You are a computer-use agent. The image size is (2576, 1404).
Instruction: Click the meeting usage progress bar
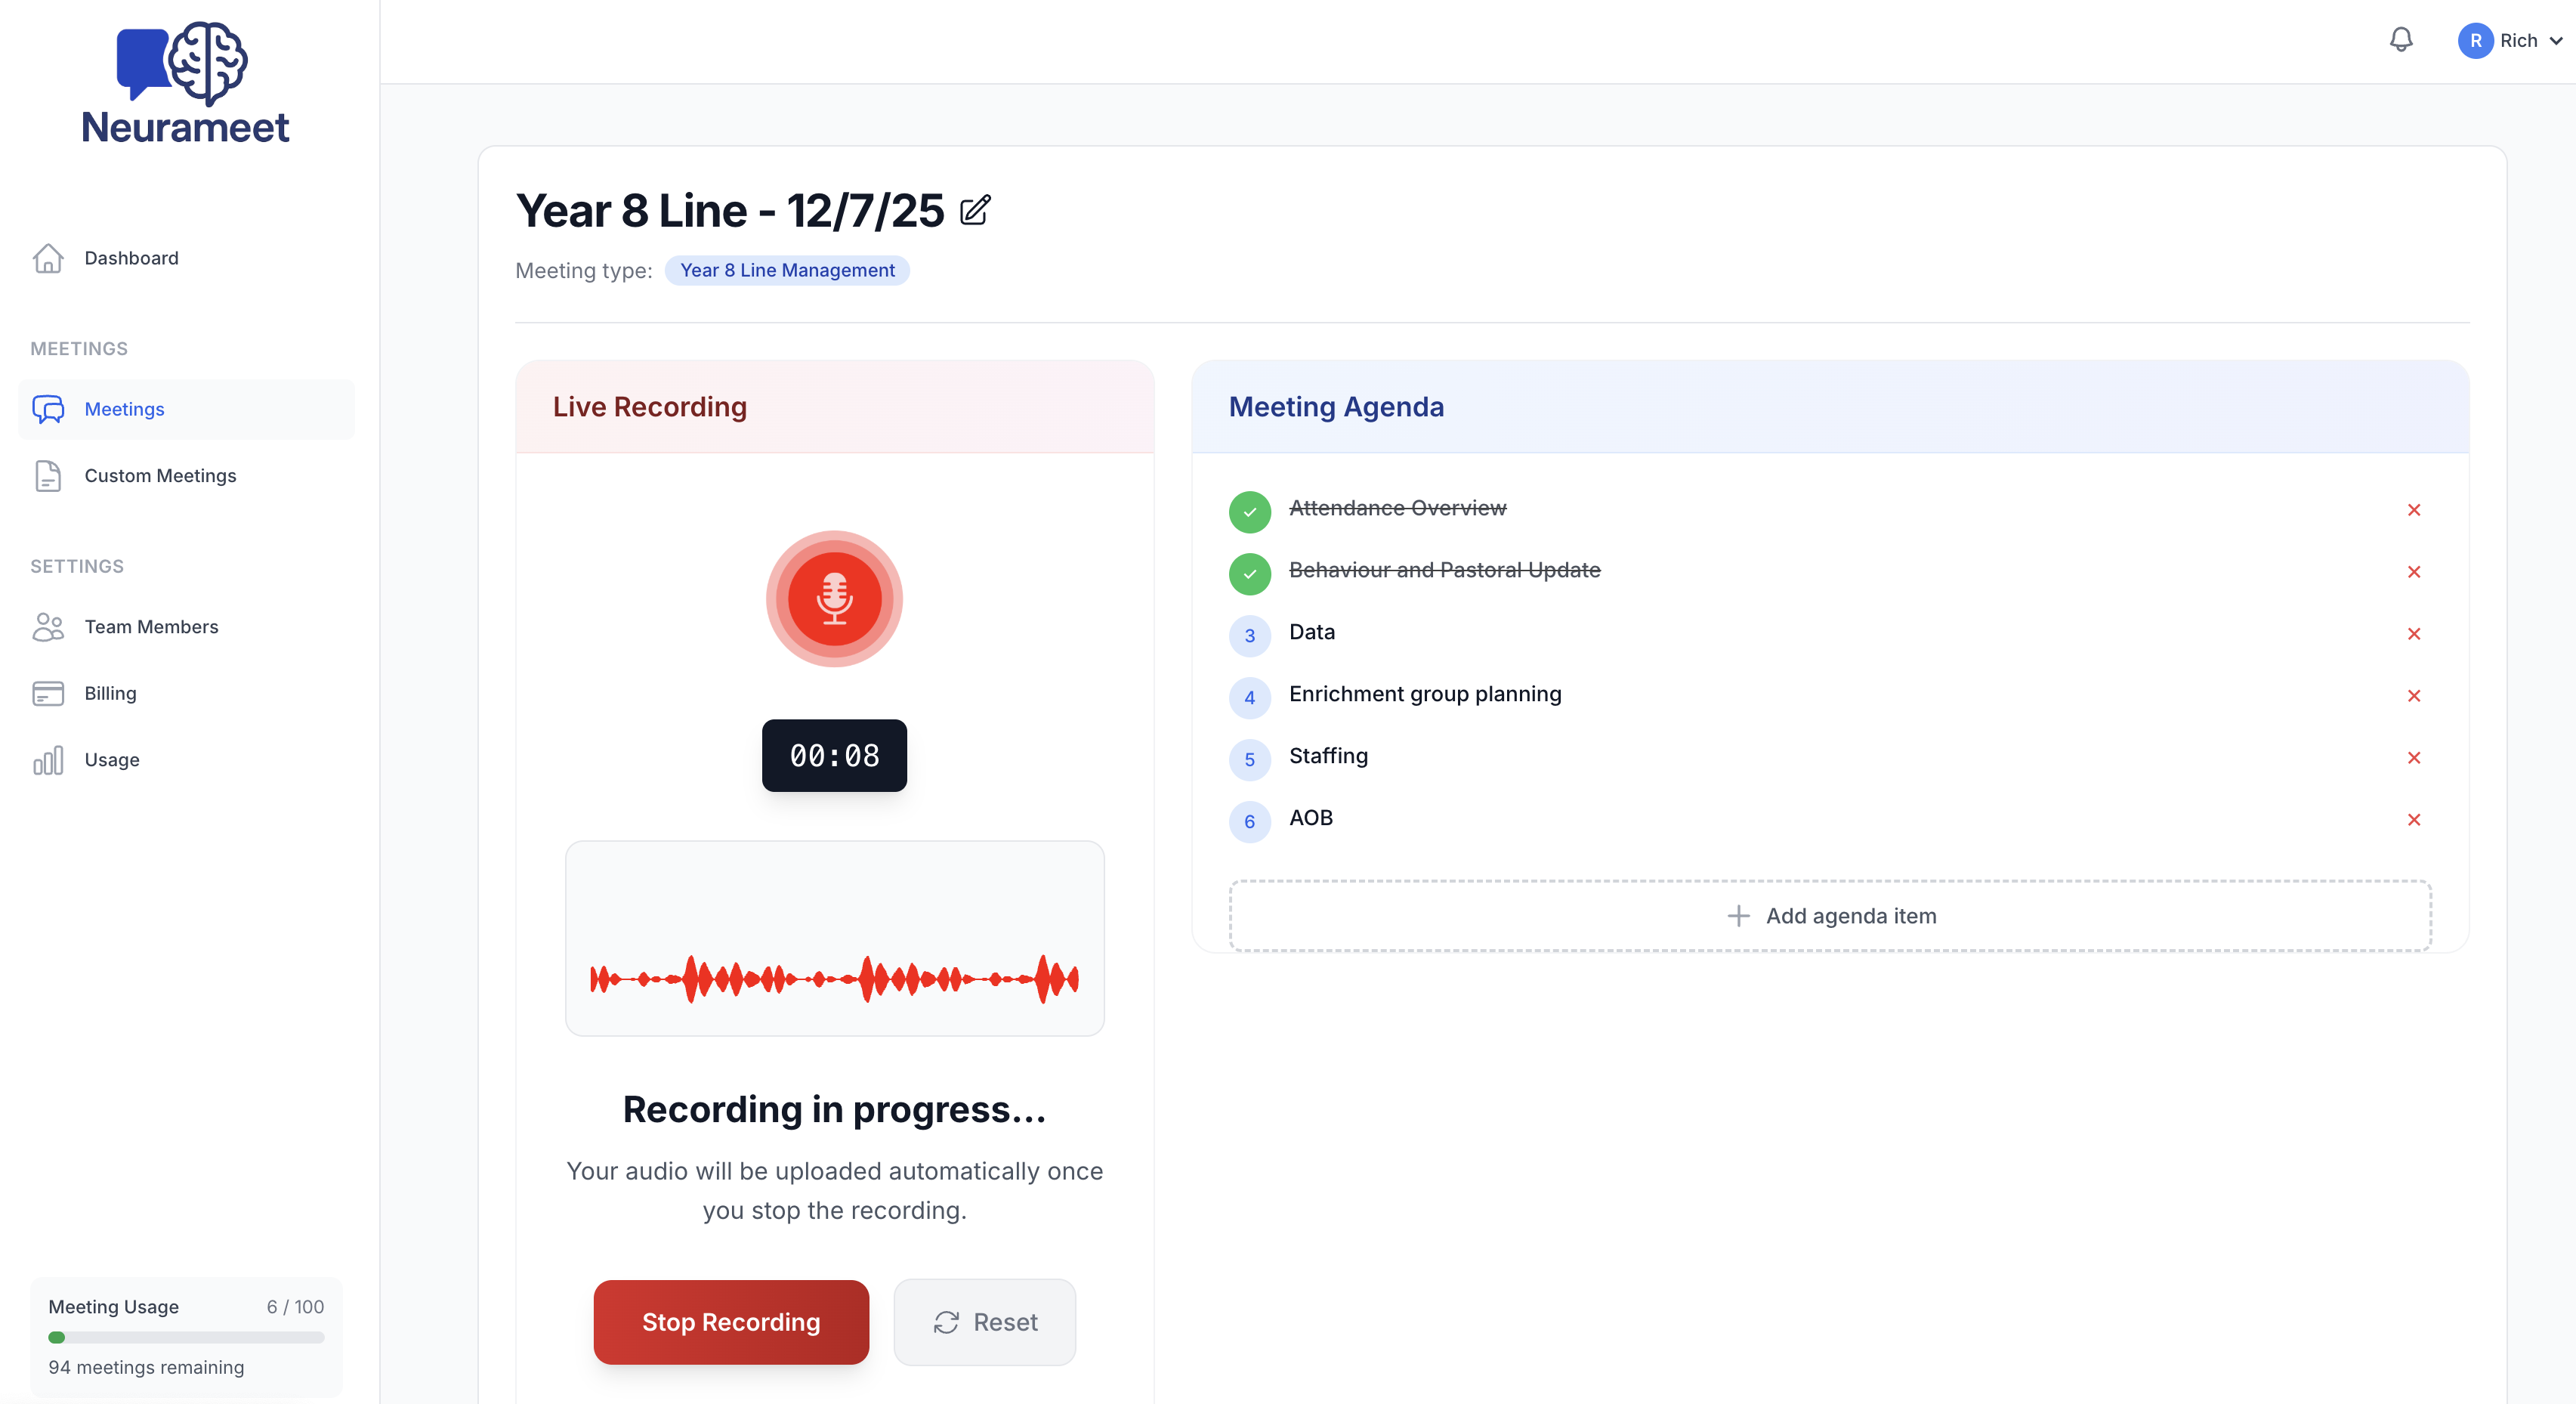pyautogui.click(x=186, y=1337)
